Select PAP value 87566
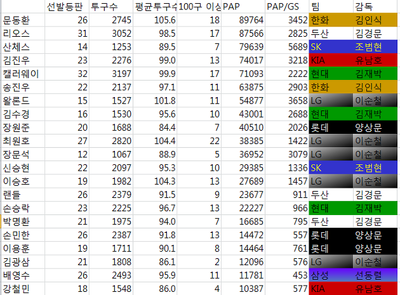This screenshot has height=295, width=400. pos(243,34)
